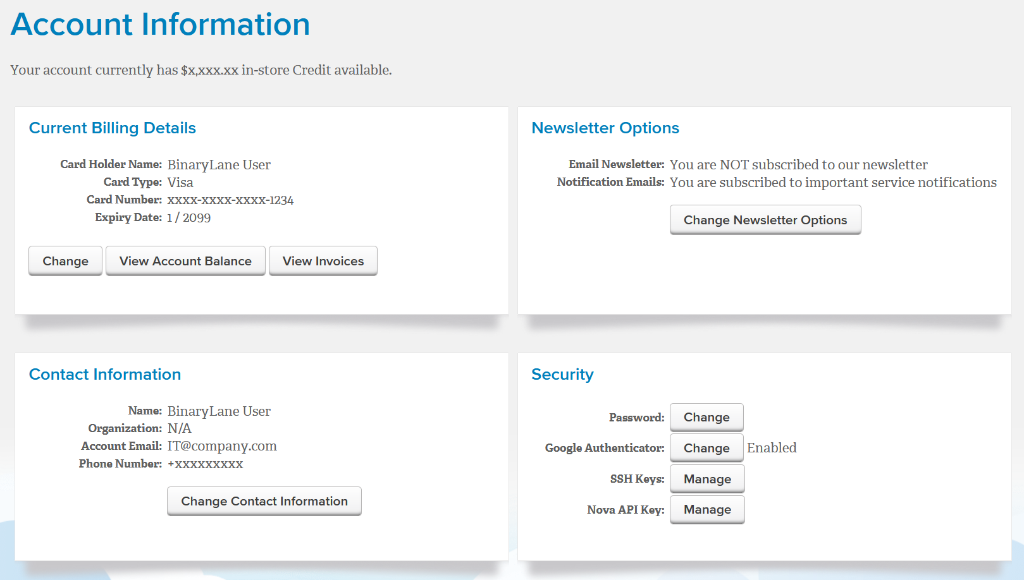The image size is (1024, 580).
Task: Click the Notification Emails label
Action: [x=611, y=182]
